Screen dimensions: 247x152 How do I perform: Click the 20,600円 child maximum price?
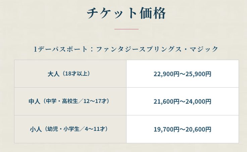[x=198, y=129]
